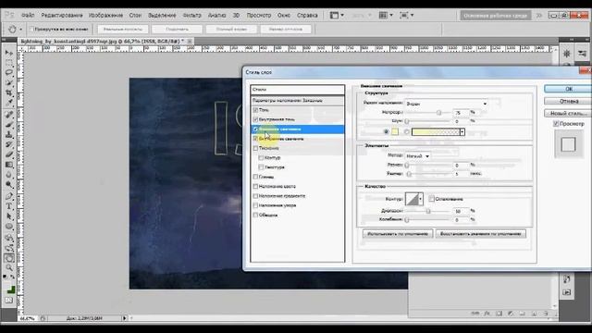Select the Hand tool in toolbox
This screenshot has width=592, height=333.
point(9,258)
